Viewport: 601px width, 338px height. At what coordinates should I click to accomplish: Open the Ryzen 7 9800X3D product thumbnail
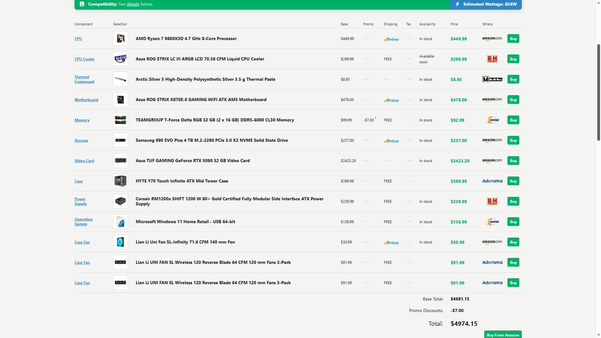(x=120, y=39)
